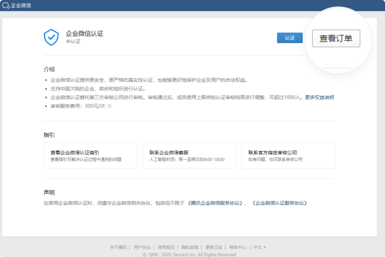Click the 审核服务费用：300元/次 text
Image resolution: width=385 pixels, height=257 pixels.
(x=78, y=106)
